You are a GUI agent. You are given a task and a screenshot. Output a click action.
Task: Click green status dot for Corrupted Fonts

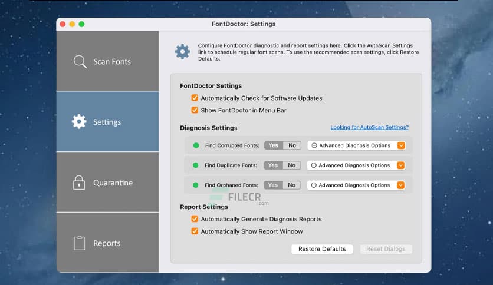pyautogui.click(x=196, y=145)
